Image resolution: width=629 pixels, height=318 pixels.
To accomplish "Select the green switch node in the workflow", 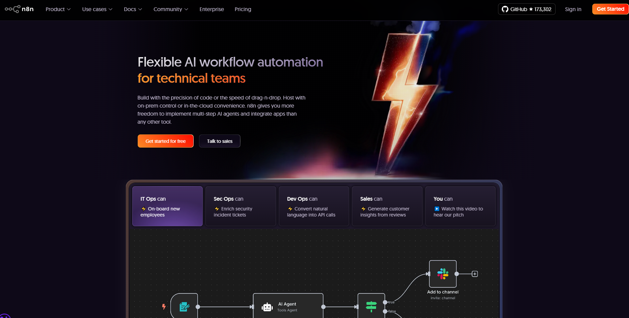I will pyautogui.click(x=371, y=306).
